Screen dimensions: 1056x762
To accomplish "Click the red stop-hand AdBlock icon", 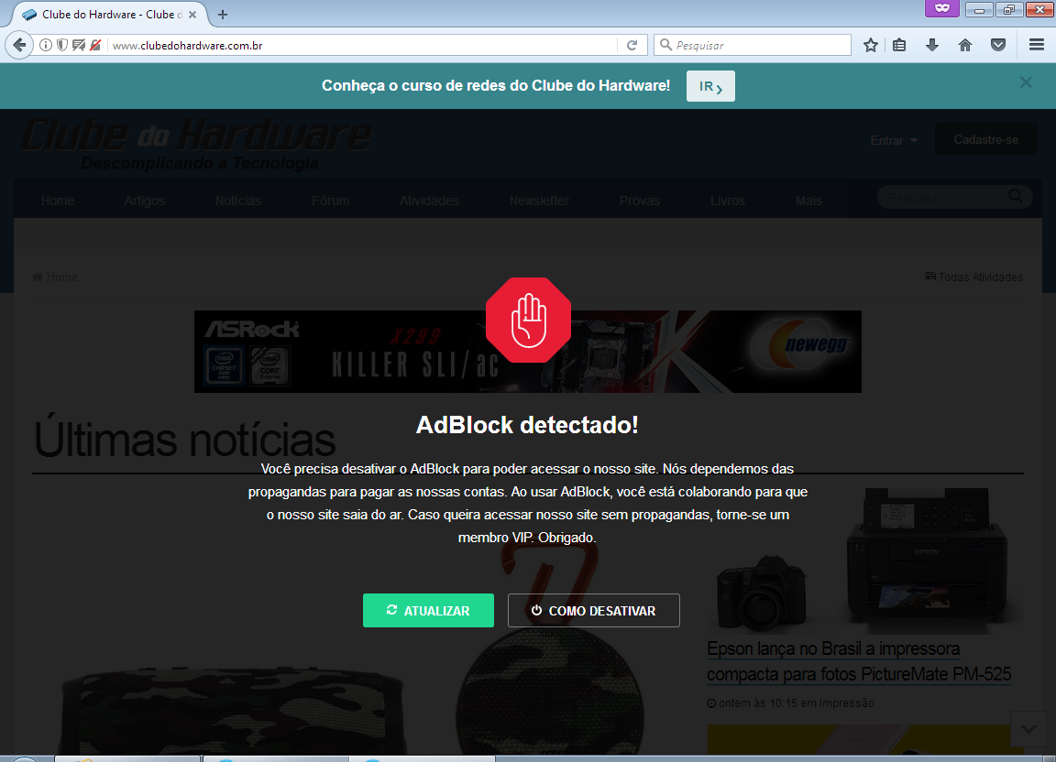I will (x=528, y=320).
